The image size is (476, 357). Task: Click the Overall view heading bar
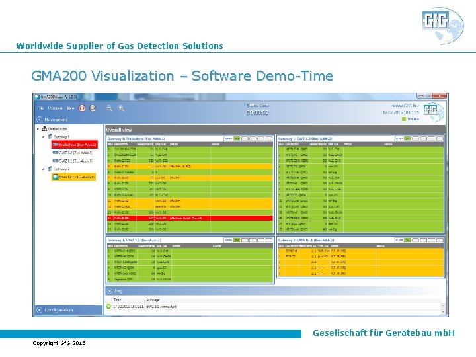(x=275, y=130)
